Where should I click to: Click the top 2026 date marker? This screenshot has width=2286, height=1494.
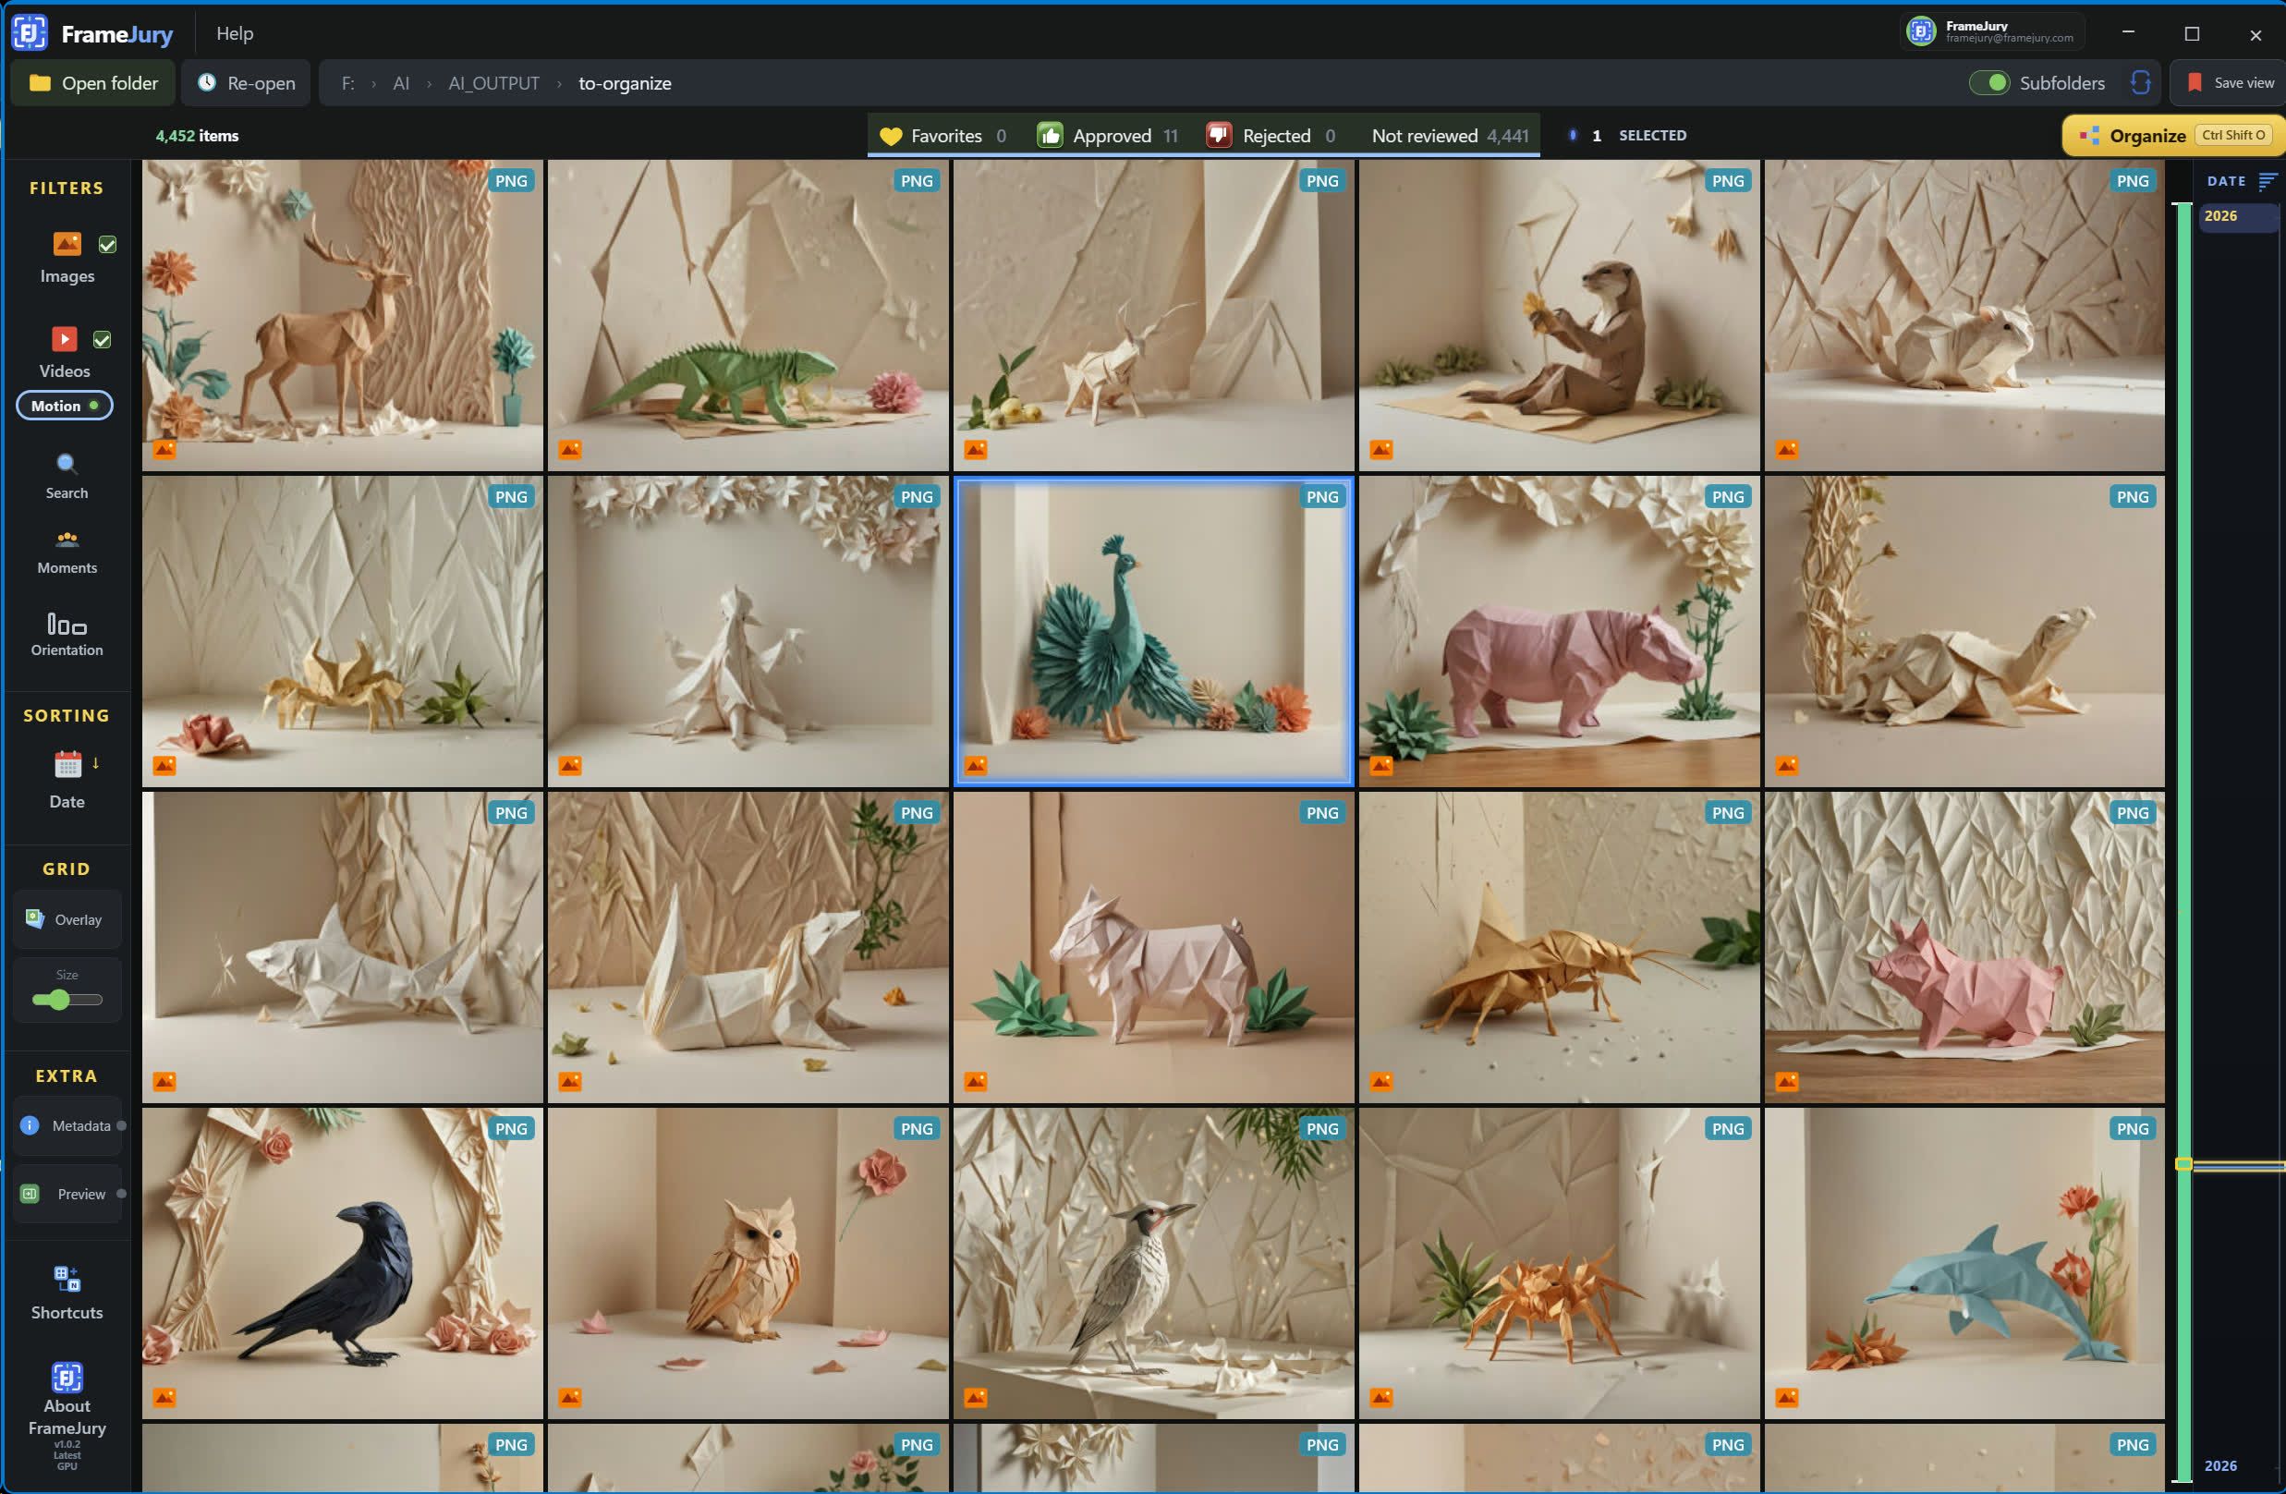click(2239, 216)
